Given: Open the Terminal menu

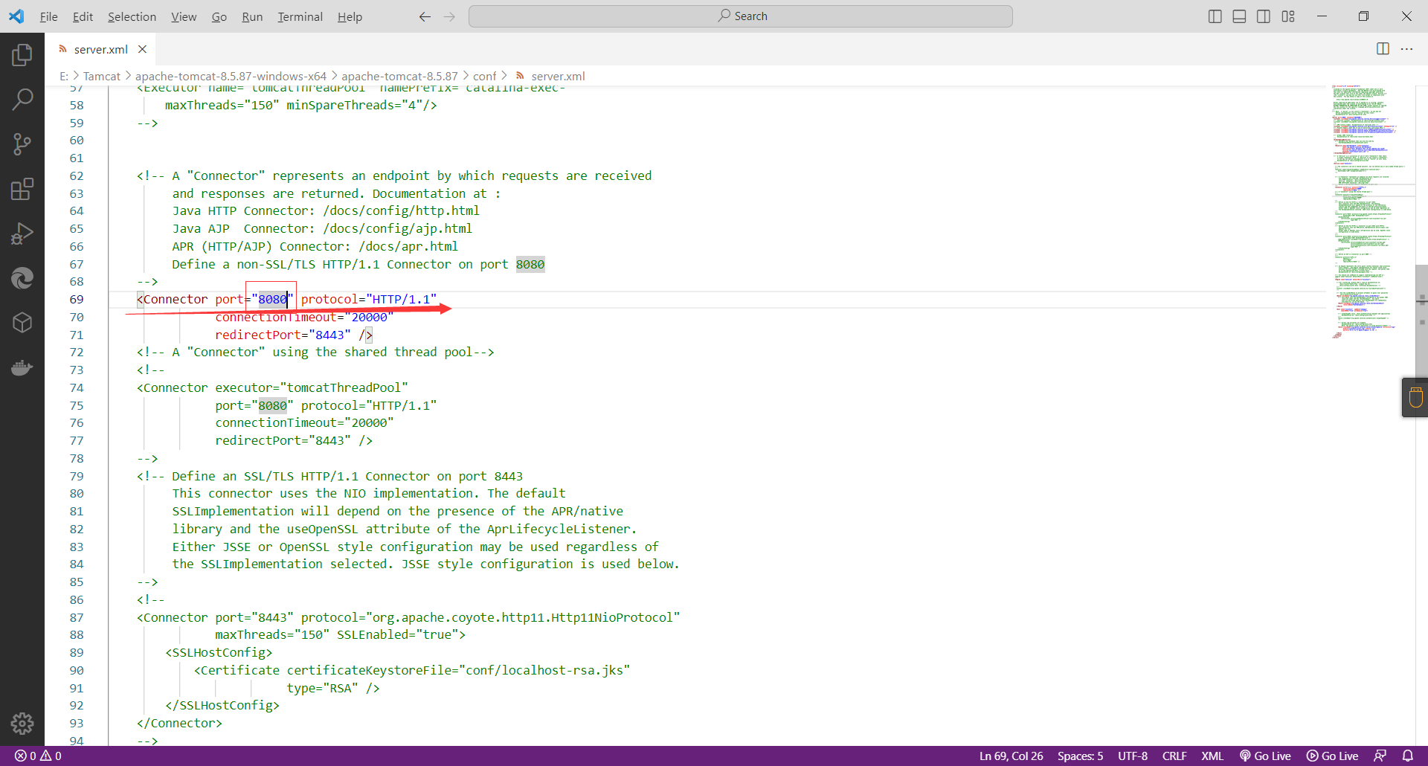Looking at the screenshot, I should 300,16.
